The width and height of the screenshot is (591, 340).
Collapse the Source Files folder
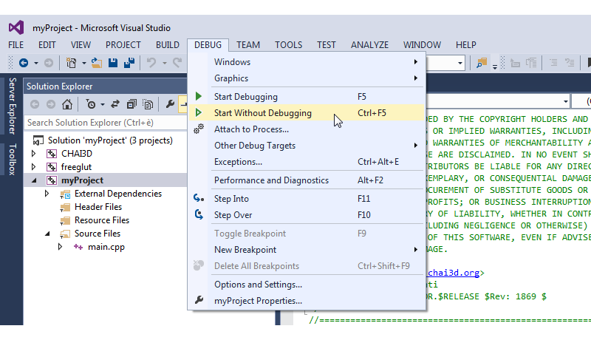(x=47, y=234)
